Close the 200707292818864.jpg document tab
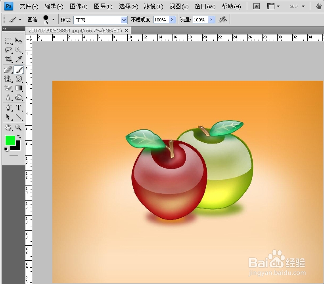This screenshot has height=284, width=324. [127, 31]
